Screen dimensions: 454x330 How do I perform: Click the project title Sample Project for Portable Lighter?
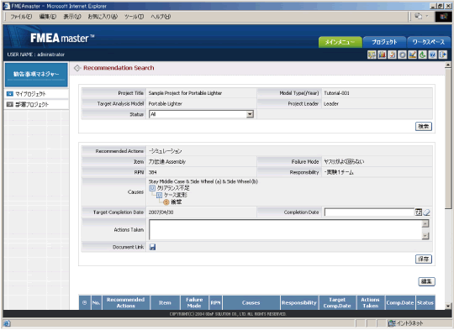click(185, 93)
